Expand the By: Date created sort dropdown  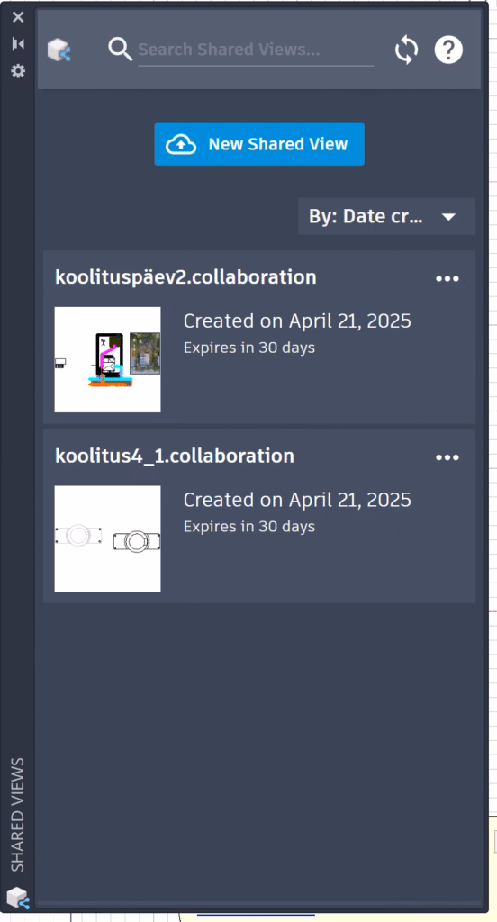(x=386, y=216)
